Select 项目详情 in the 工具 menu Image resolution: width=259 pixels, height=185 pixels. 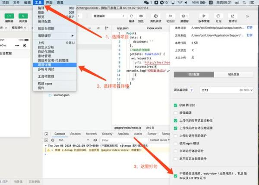tap(55, 65)
